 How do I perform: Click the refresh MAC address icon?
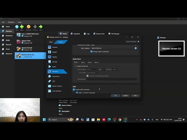click(136, 48)
